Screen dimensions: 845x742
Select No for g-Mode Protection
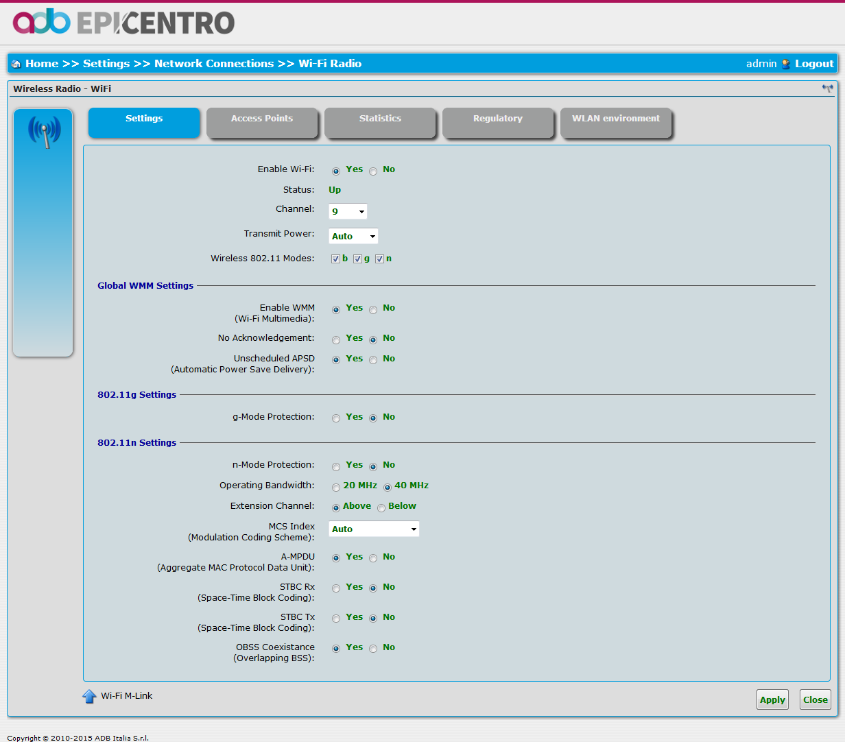pos(373,418)
